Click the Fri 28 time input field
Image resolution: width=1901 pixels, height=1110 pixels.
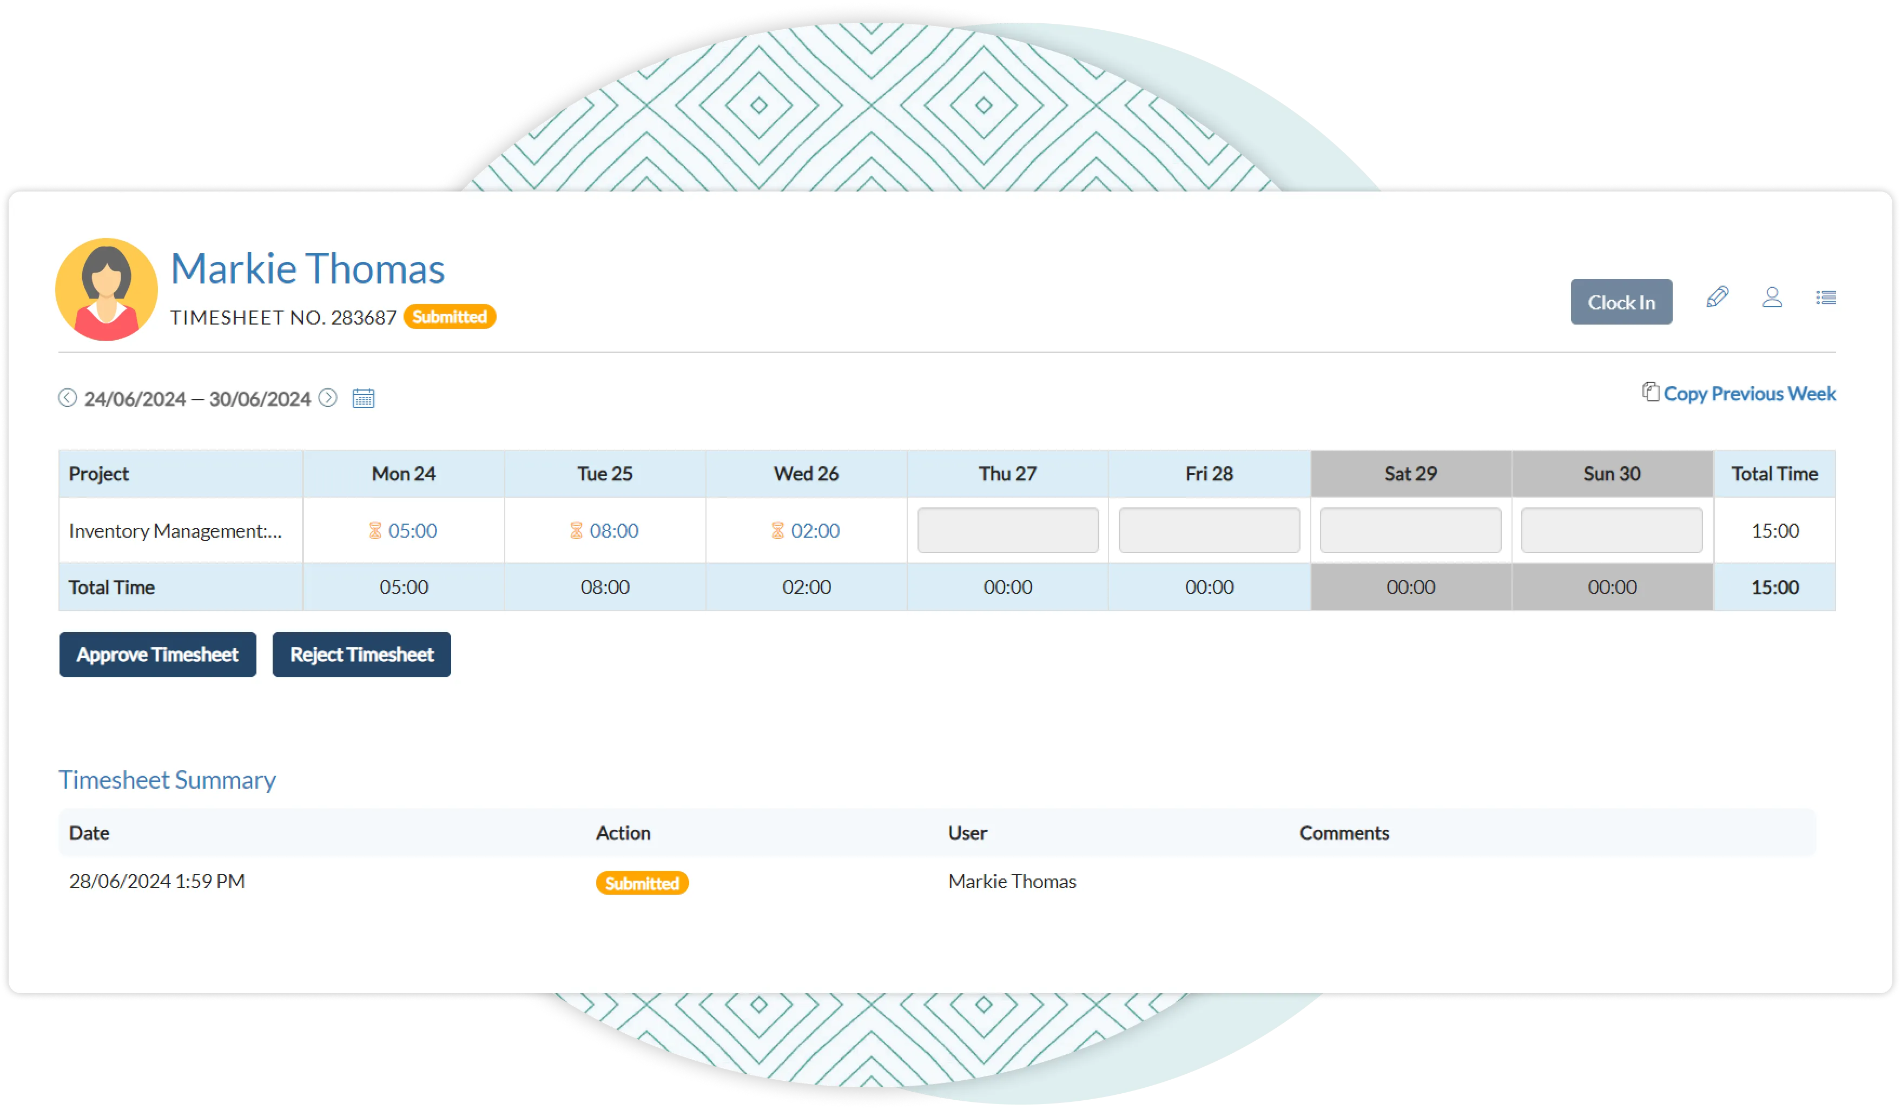tap(1209, 530)
